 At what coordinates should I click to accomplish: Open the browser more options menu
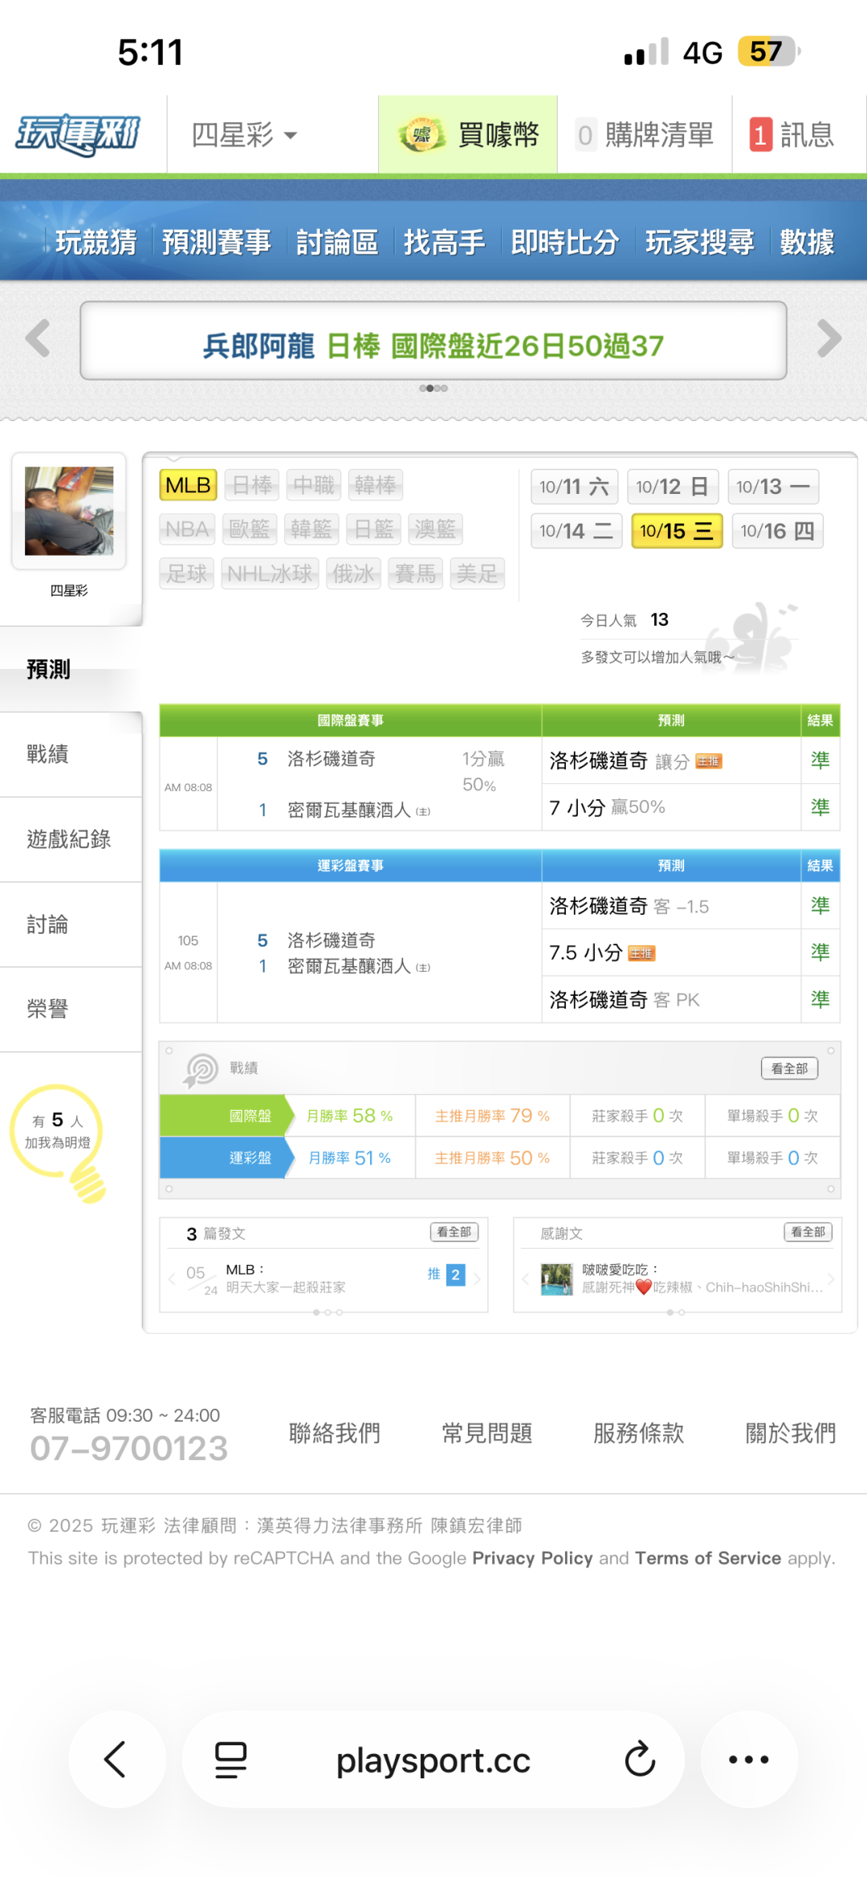coord(748,1759)
